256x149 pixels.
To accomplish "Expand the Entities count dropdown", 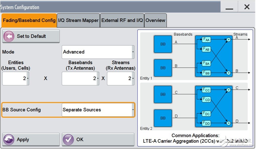I will (x=16, y=79).
